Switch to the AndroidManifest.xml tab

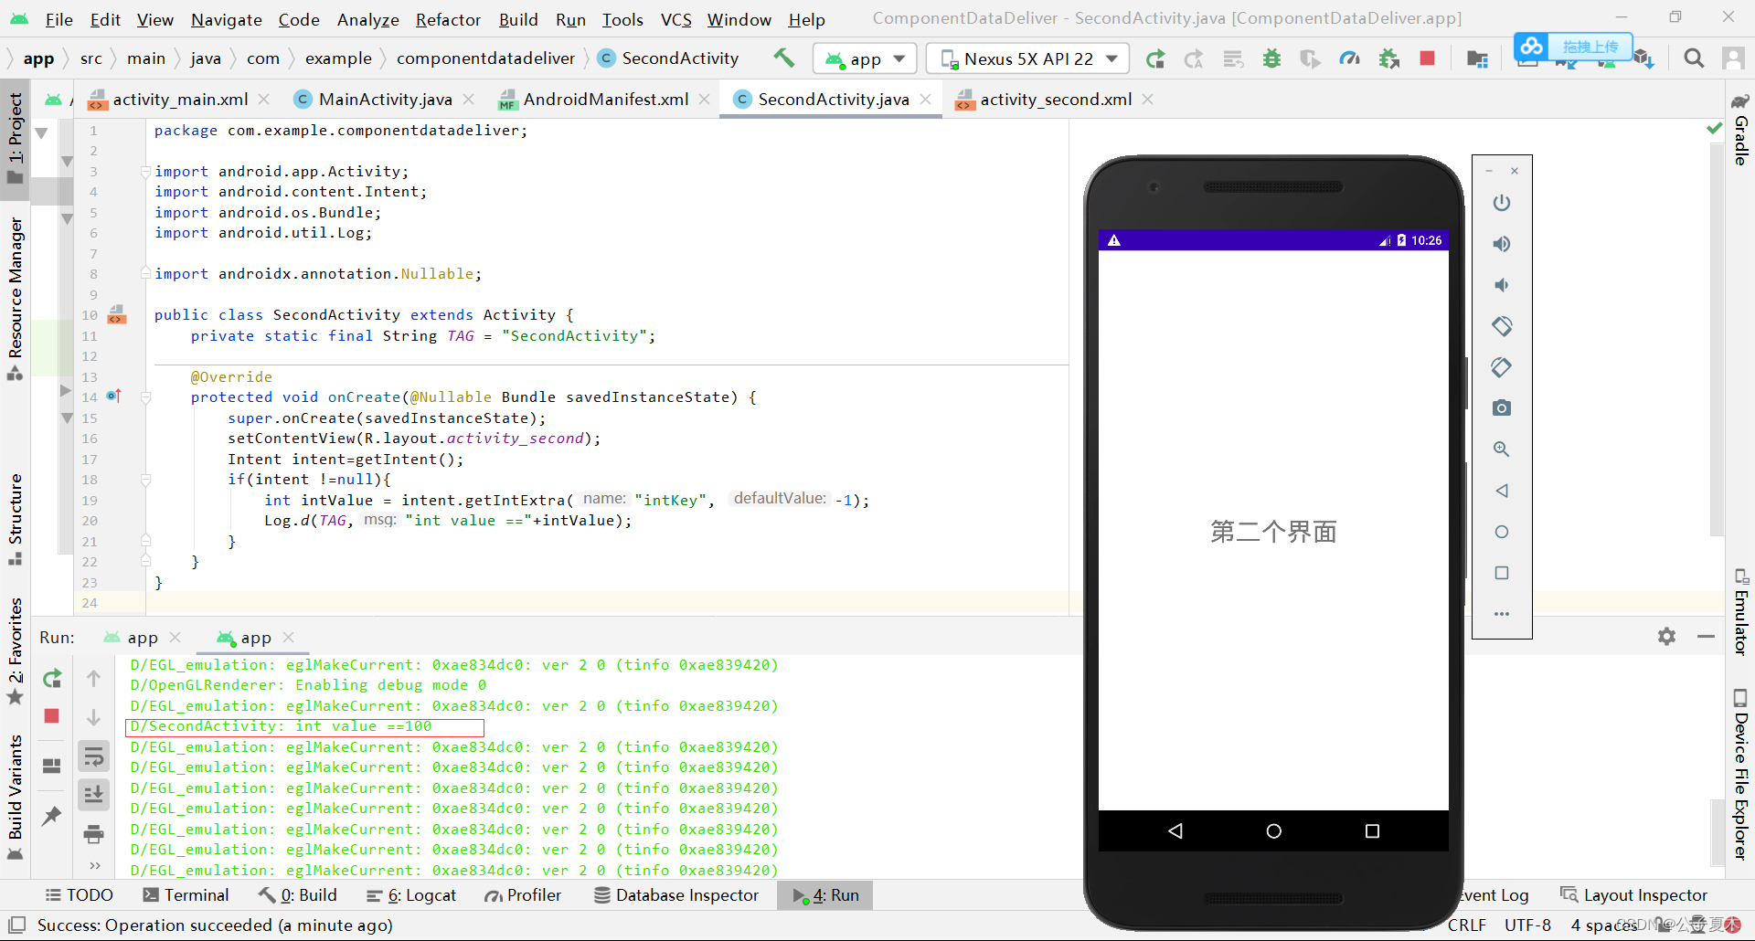pos(604,99)
